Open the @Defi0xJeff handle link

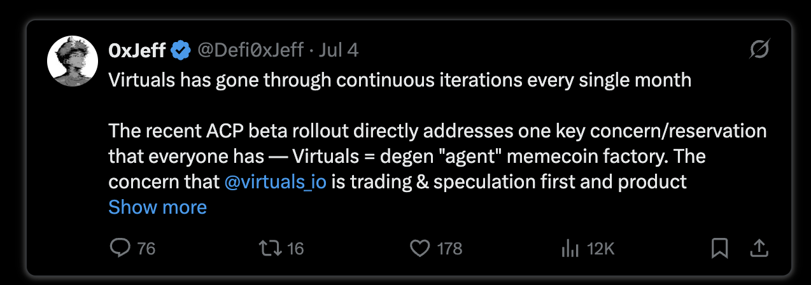coord(250,50)
